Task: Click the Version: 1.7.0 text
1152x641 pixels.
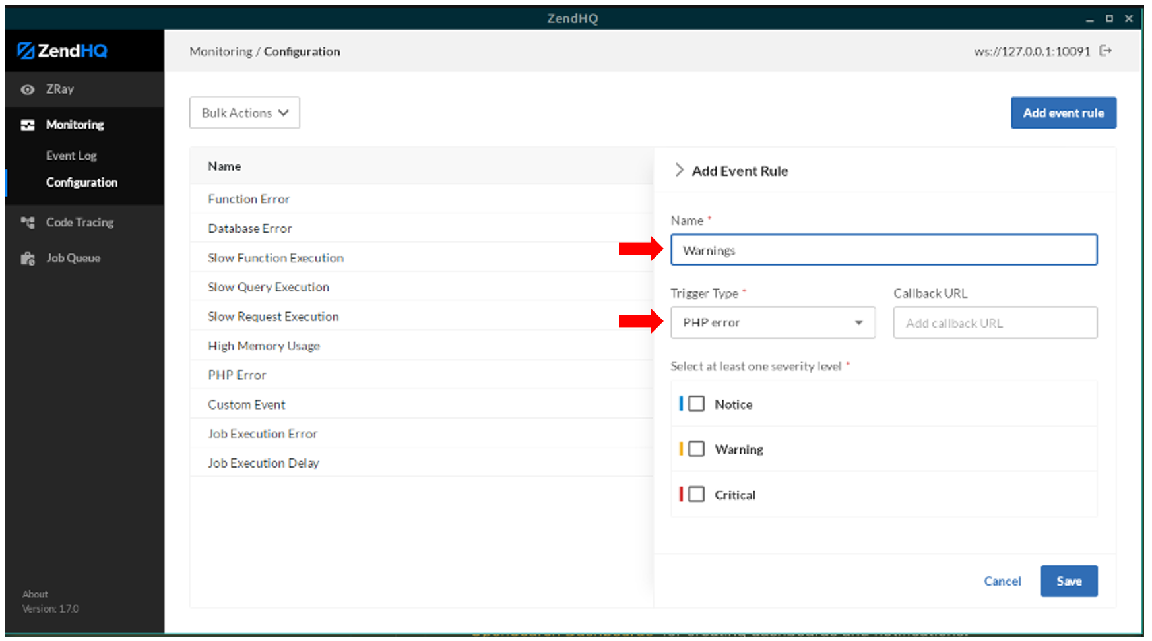Action: click(x=50, y=609)
